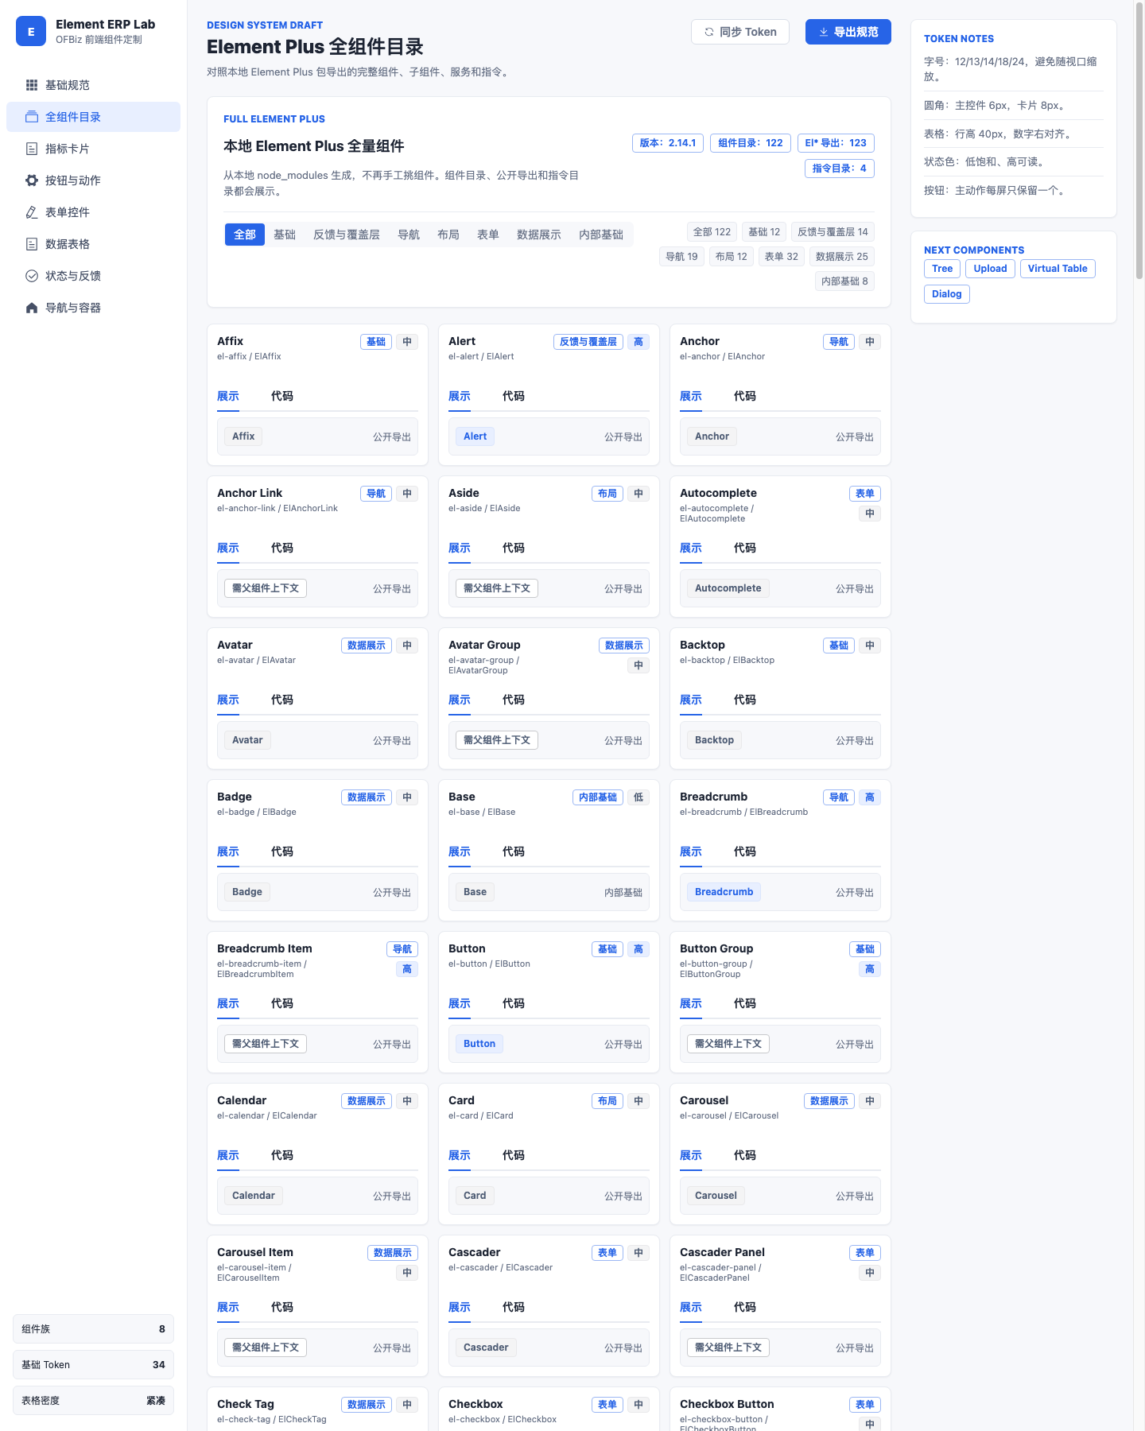
Task: Click the 版本: 2.14.1 tag
Action: coord(668,143)
